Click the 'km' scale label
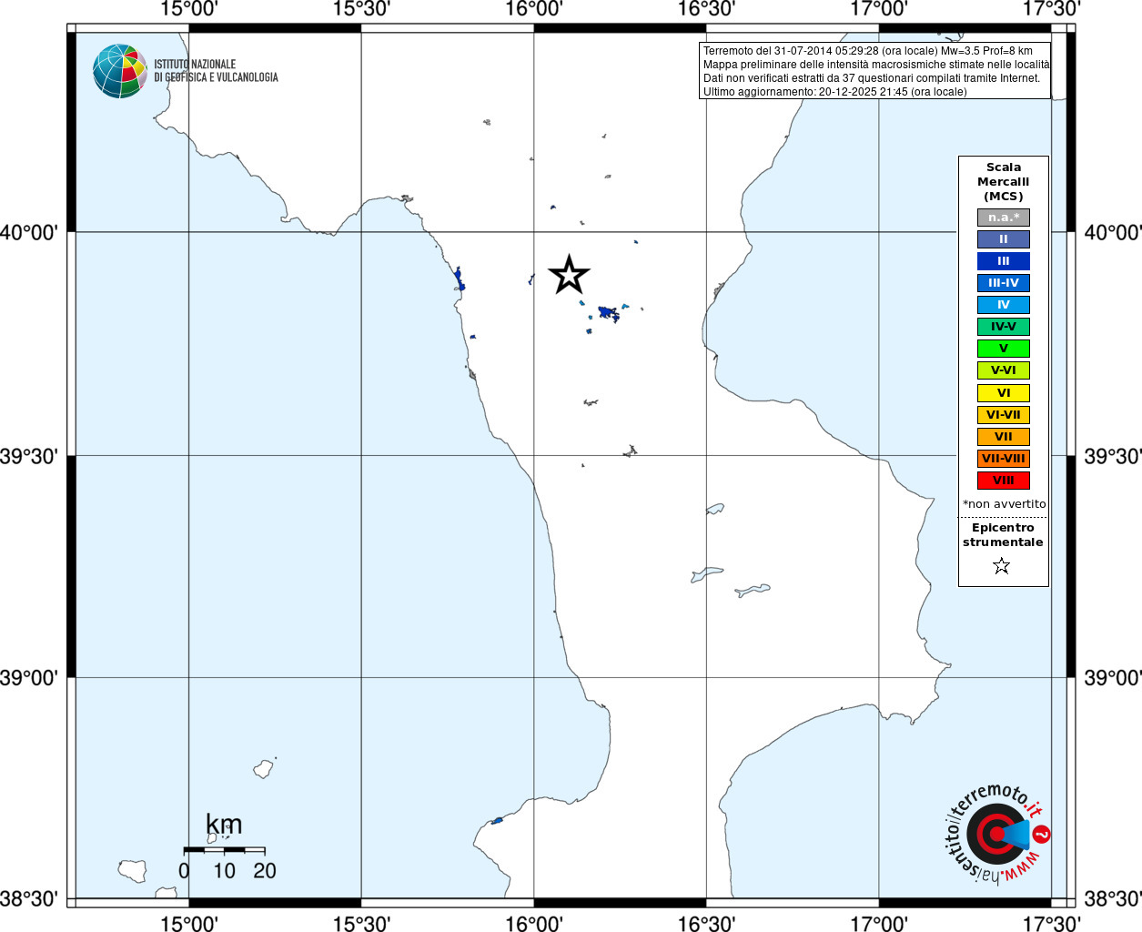The image size is (1142, 932). [224, 825]
